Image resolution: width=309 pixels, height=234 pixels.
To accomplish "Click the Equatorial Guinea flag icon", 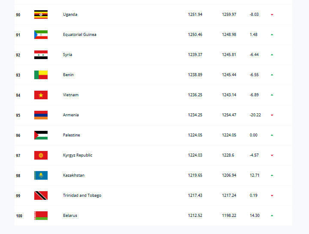I will pos(41,35).
